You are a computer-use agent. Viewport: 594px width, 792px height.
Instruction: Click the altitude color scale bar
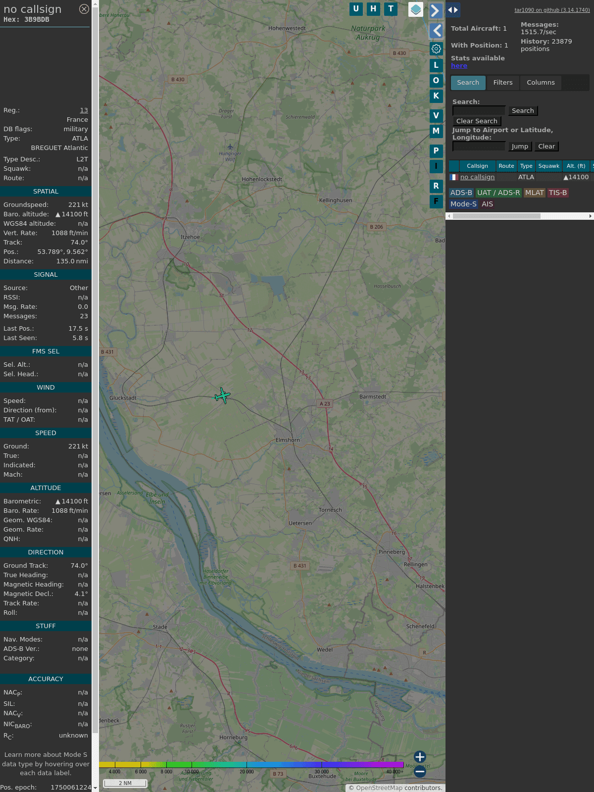pyautogui.click(x=251, y=765)
